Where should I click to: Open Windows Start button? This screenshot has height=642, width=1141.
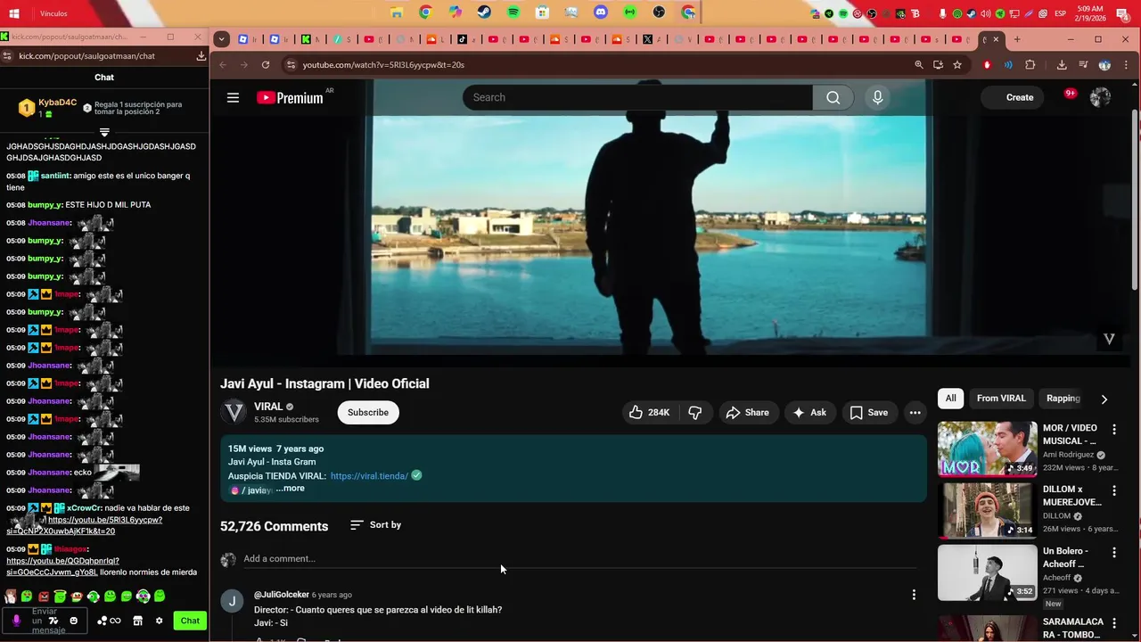coord(13,13)
